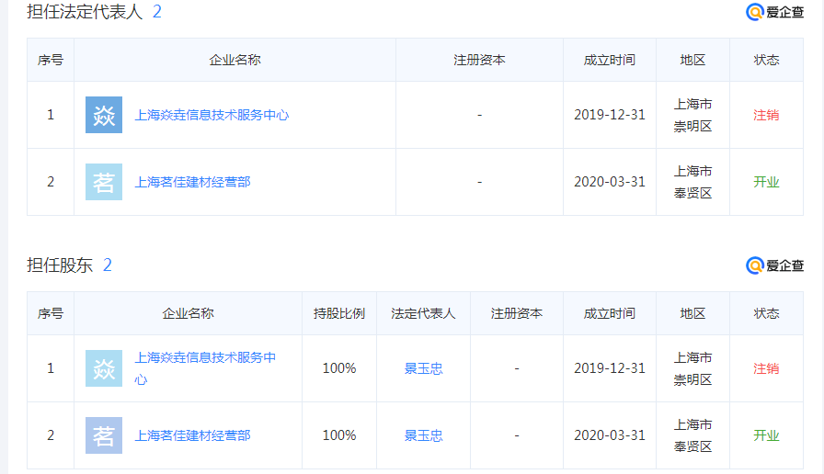The width and height of the screenshot is (824, 474).
Task: Click 茗 logo in legal representative table
Action: point(104,182)
